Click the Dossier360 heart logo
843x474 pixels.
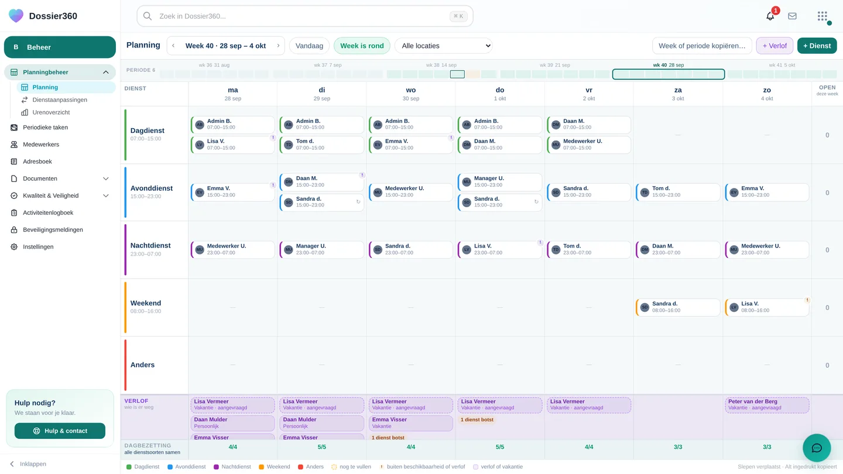tap(16, 16)
